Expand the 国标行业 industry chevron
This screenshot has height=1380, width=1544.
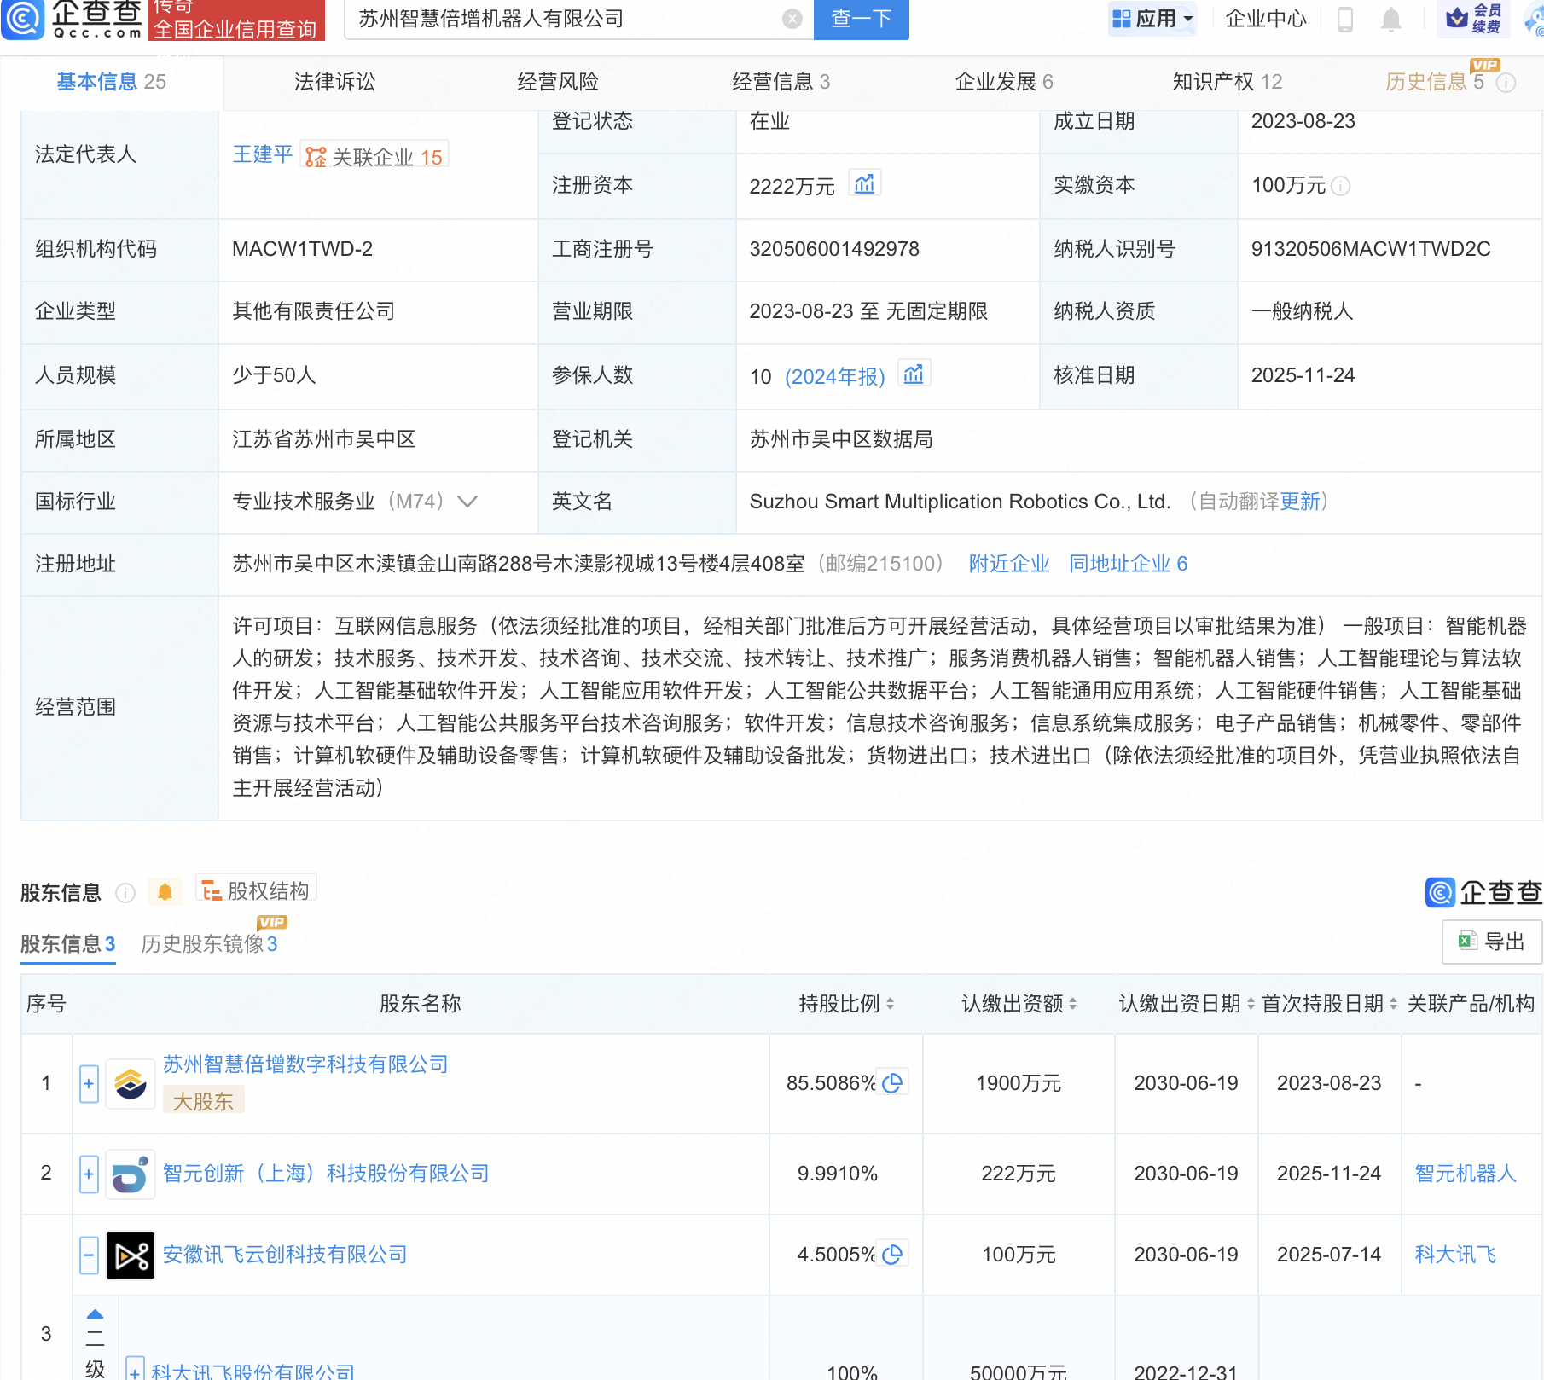(467, 502)
